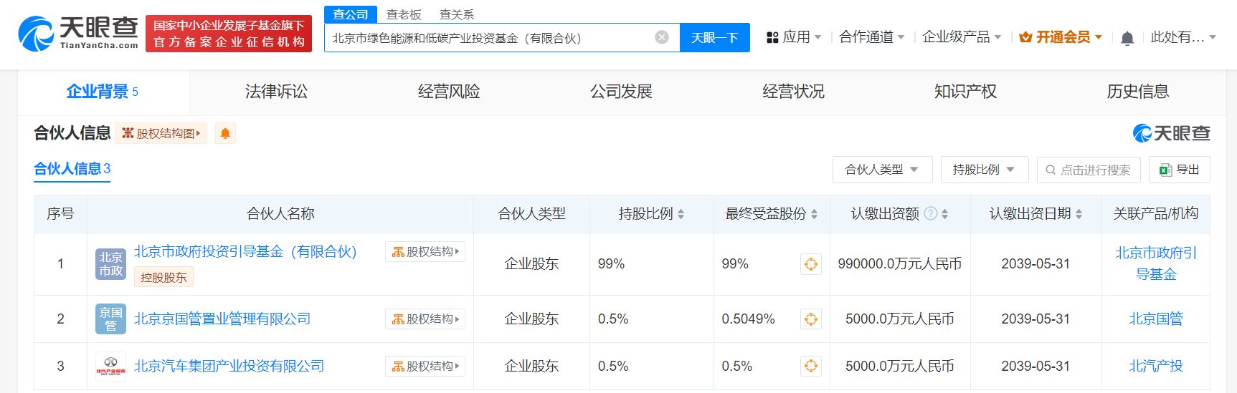Toggle sorting on the 认缴出资日期 column
This screenshot has width=1237, height=393.
[1079, 214]
